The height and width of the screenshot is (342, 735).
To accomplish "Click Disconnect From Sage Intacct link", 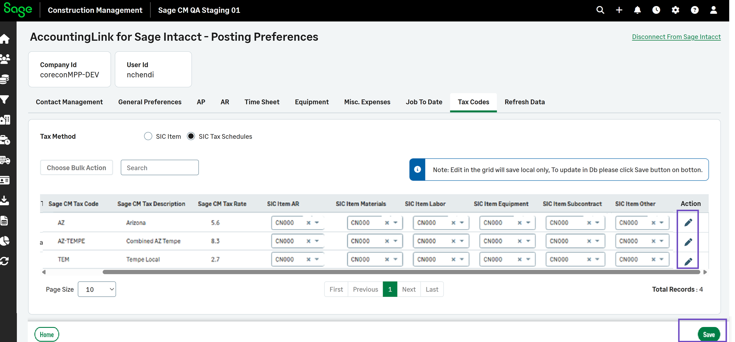I will click(x=676, y=37).
